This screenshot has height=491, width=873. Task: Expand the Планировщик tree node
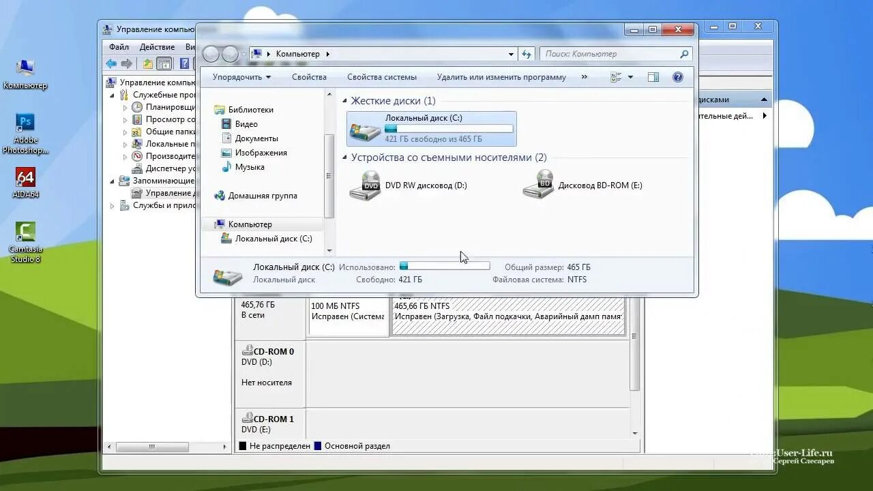[125, 108]
